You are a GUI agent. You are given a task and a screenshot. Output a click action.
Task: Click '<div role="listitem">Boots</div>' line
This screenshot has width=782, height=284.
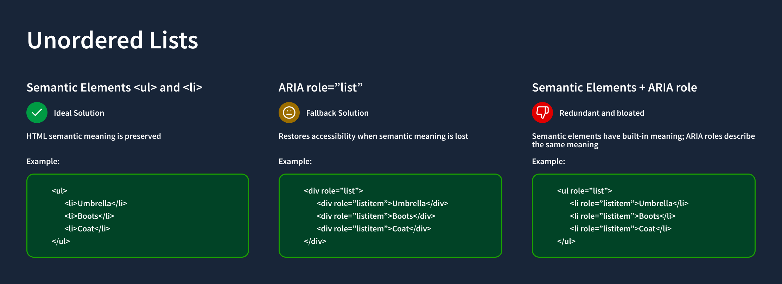[x=376, y=216]
